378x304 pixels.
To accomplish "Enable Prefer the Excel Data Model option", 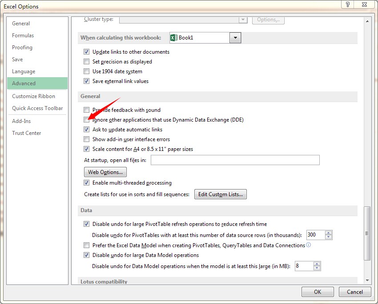I will [x=86, y=245].
